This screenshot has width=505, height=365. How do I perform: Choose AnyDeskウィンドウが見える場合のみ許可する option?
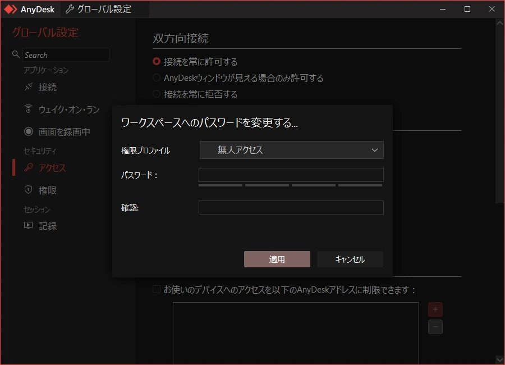point(156,78)
